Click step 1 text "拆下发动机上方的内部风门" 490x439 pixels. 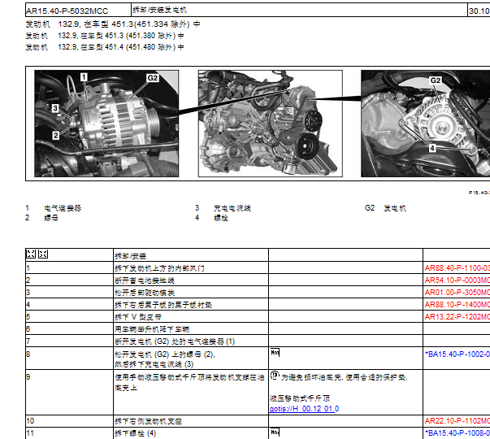pos(159,268)
